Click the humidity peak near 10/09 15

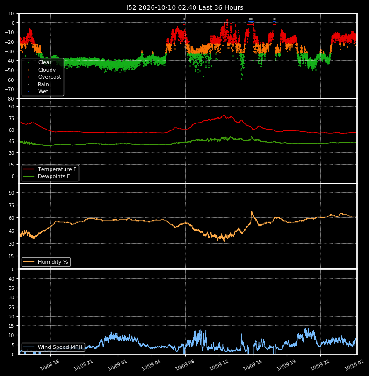tap(252, 212)
